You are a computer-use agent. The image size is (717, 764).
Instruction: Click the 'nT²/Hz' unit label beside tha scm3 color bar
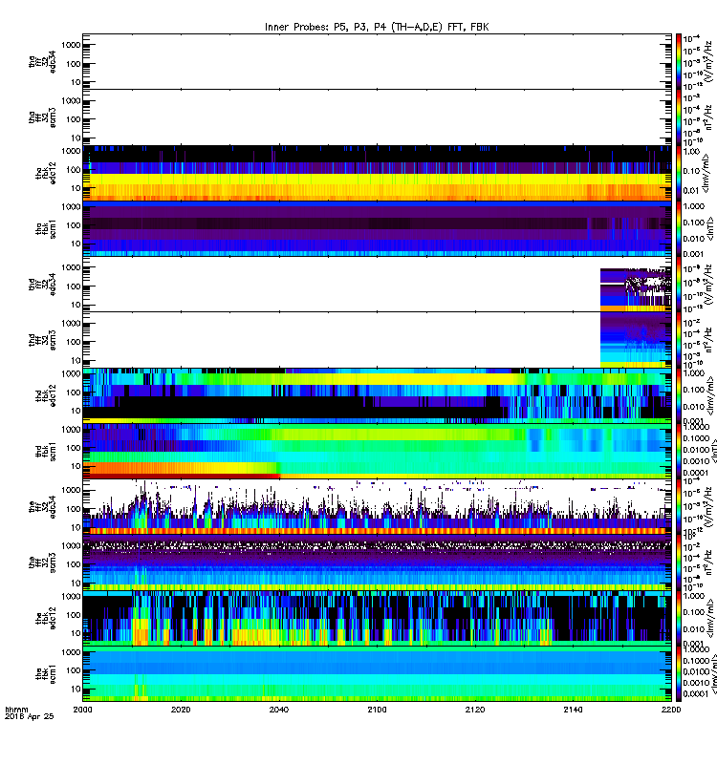(709, 117)
